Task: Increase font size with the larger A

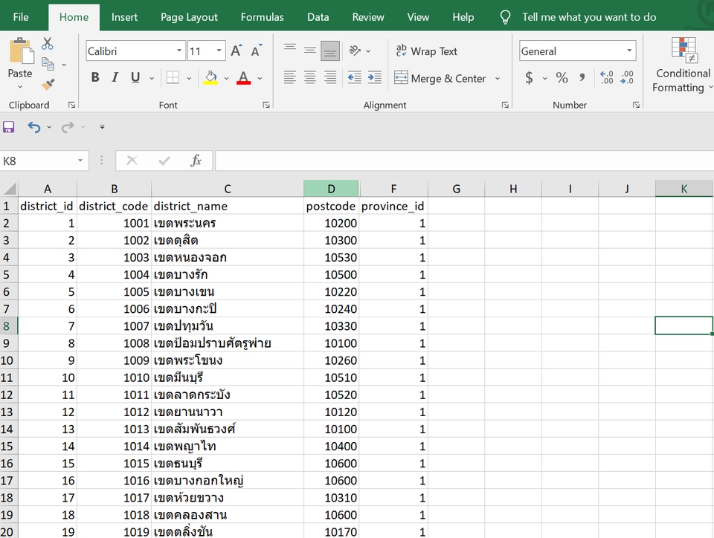Action: pyautogui.click(x=237, y=51)
